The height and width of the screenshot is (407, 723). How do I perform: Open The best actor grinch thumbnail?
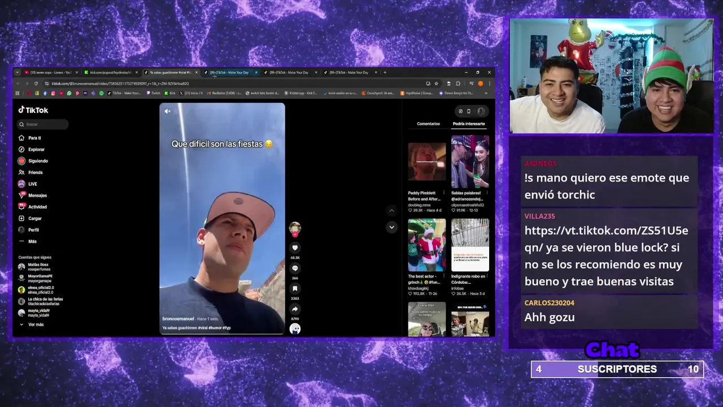[426, 245]
